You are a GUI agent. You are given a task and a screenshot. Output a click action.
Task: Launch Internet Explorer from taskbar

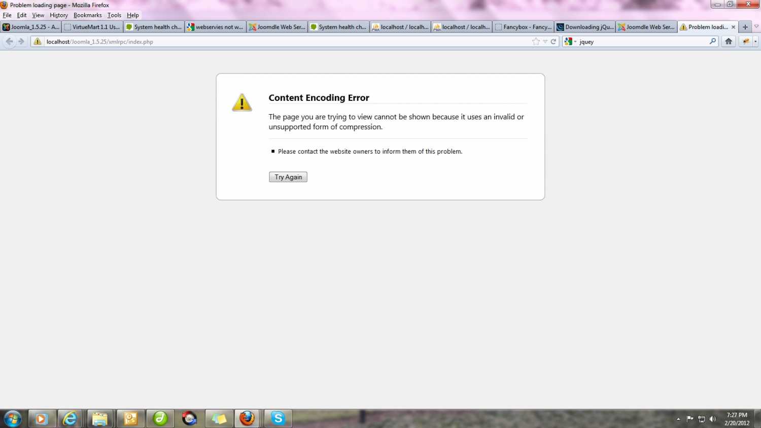coord(70,418)
